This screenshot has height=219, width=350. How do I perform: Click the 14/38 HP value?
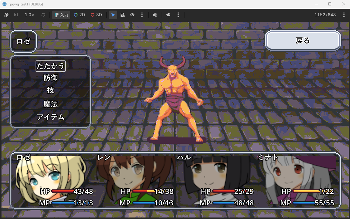coord(164,192)
